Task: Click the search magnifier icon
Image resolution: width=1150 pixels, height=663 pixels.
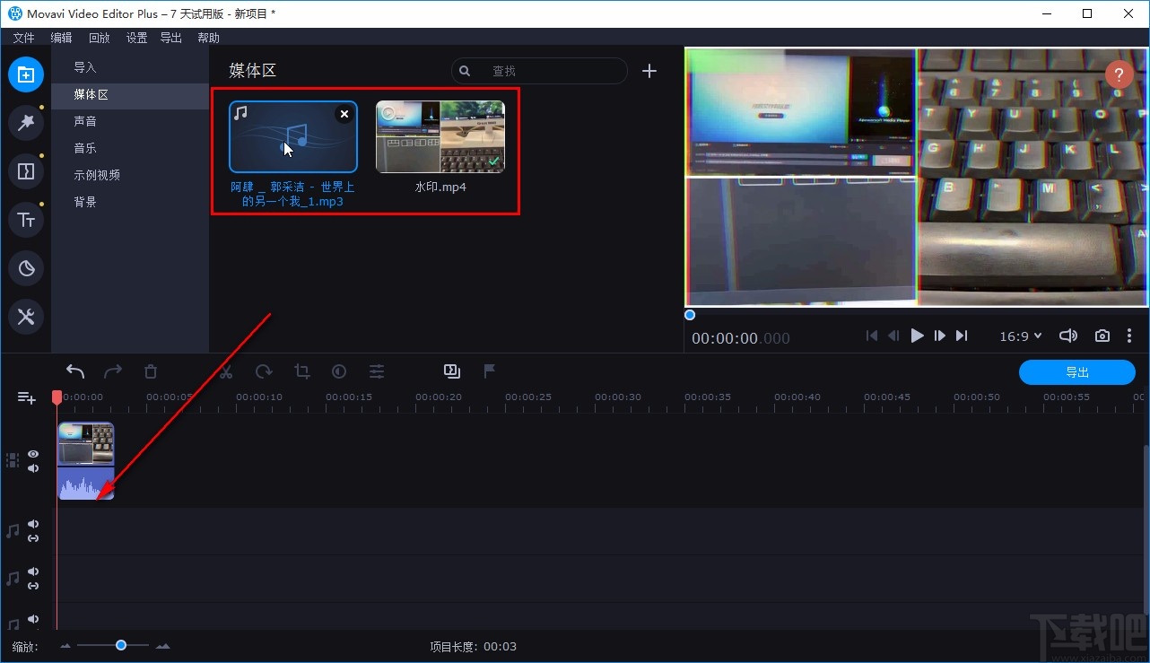Action: point(465,71)
